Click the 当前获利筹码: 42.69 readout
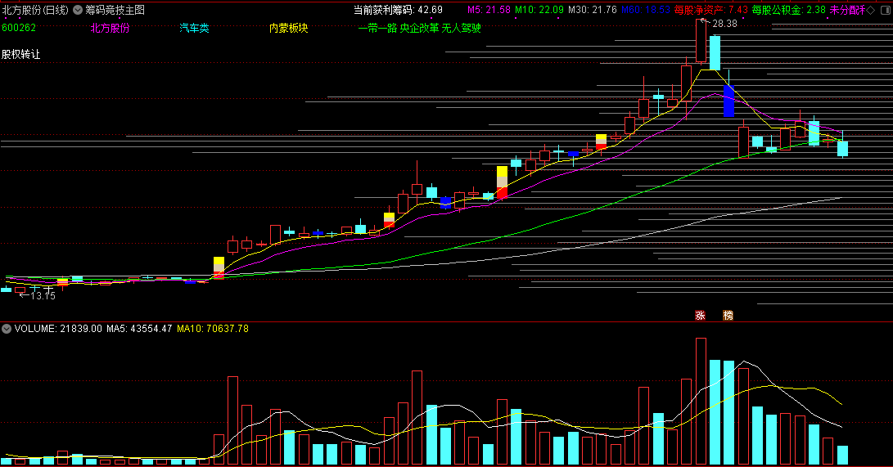 coord(398,10)
